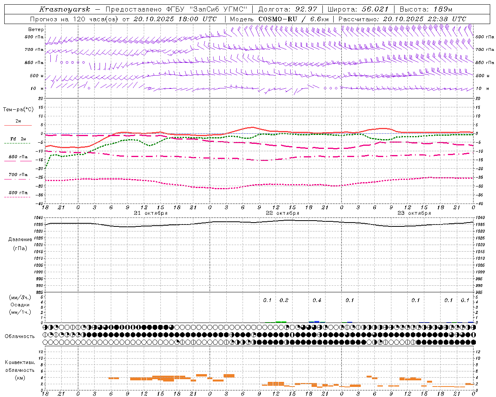Click the Рассчитано: 20.10.2025 22:38 UTC timestamp

click(x=402, y=19)
